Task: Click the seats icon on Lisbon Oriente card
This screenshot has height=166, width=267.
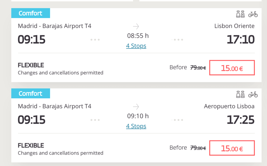Action: click(240, 14)
